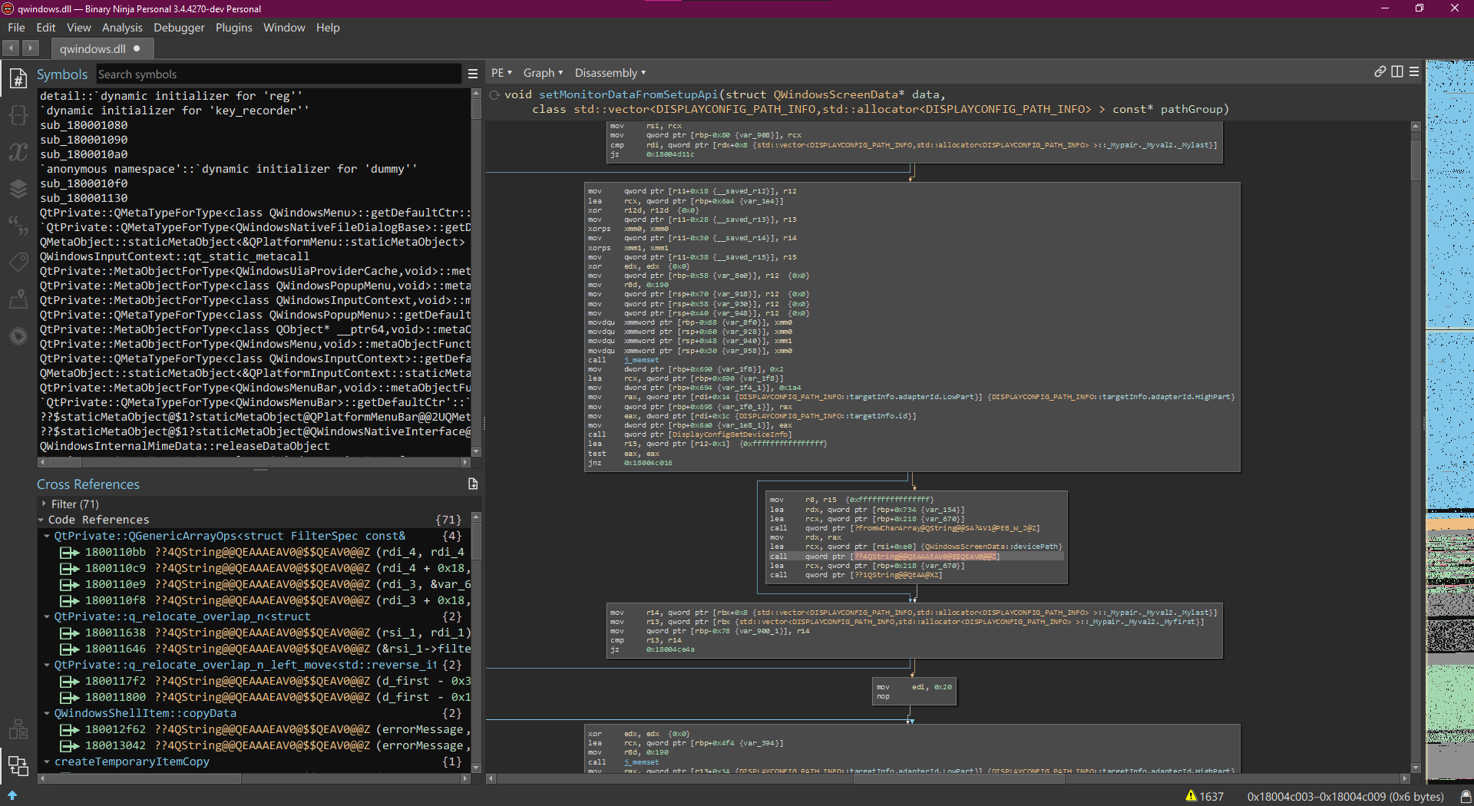Open the Strings quote-marks sidebar icon
The image size is (1474, 806).
click(18, 226)
